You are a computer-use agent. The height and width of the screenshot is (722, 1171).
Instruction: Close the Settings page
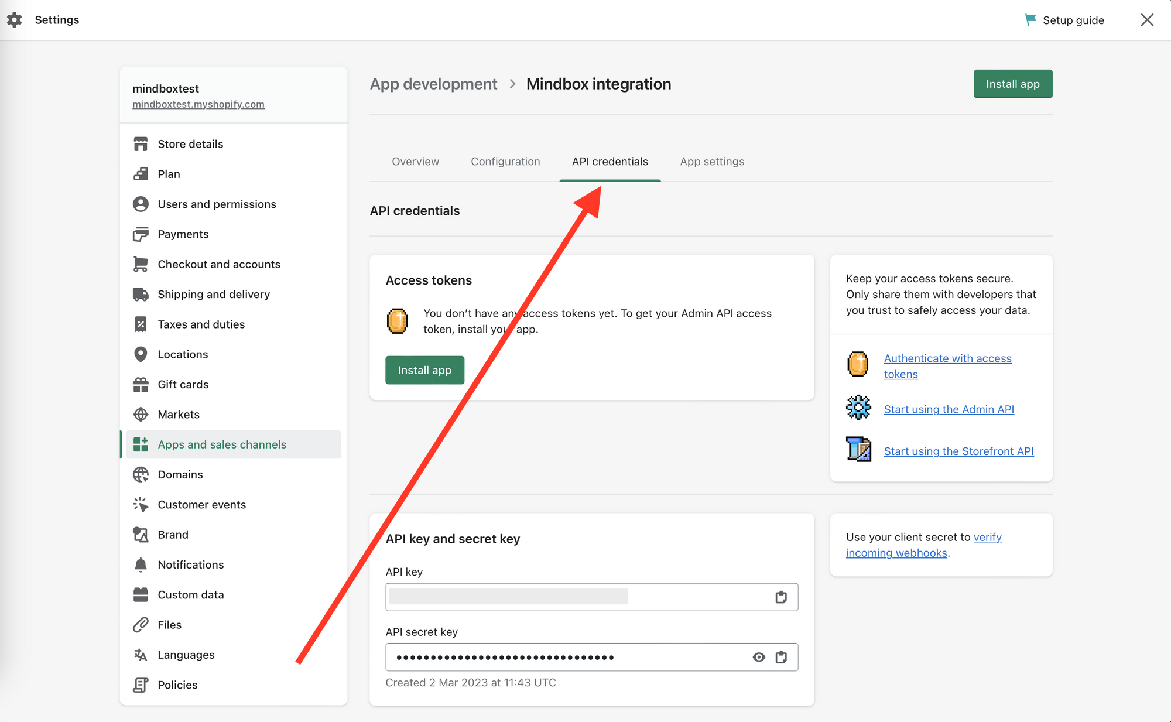pyautogui.click(x=1147, y=20)
